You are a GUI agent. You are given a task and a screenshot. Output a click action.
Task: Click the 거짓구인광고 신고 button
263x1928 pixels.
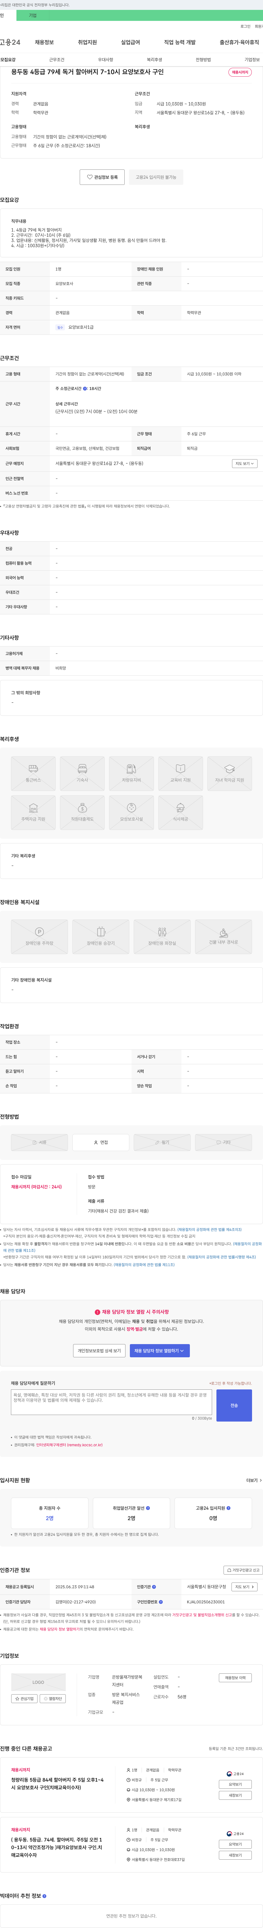click(x=244, y=1570)
